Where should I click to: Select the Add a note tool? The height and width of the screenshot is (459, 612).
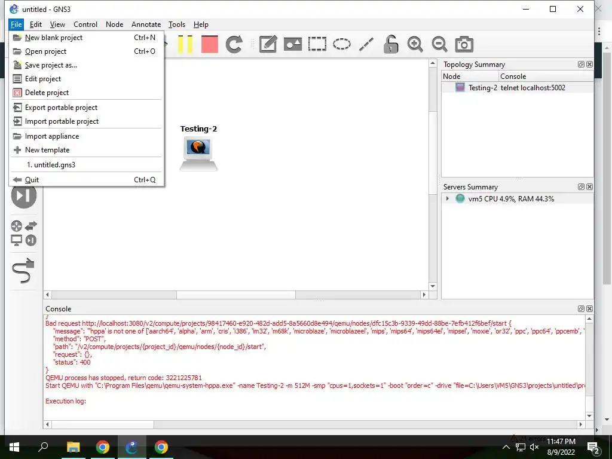click(x=268, y=44)
